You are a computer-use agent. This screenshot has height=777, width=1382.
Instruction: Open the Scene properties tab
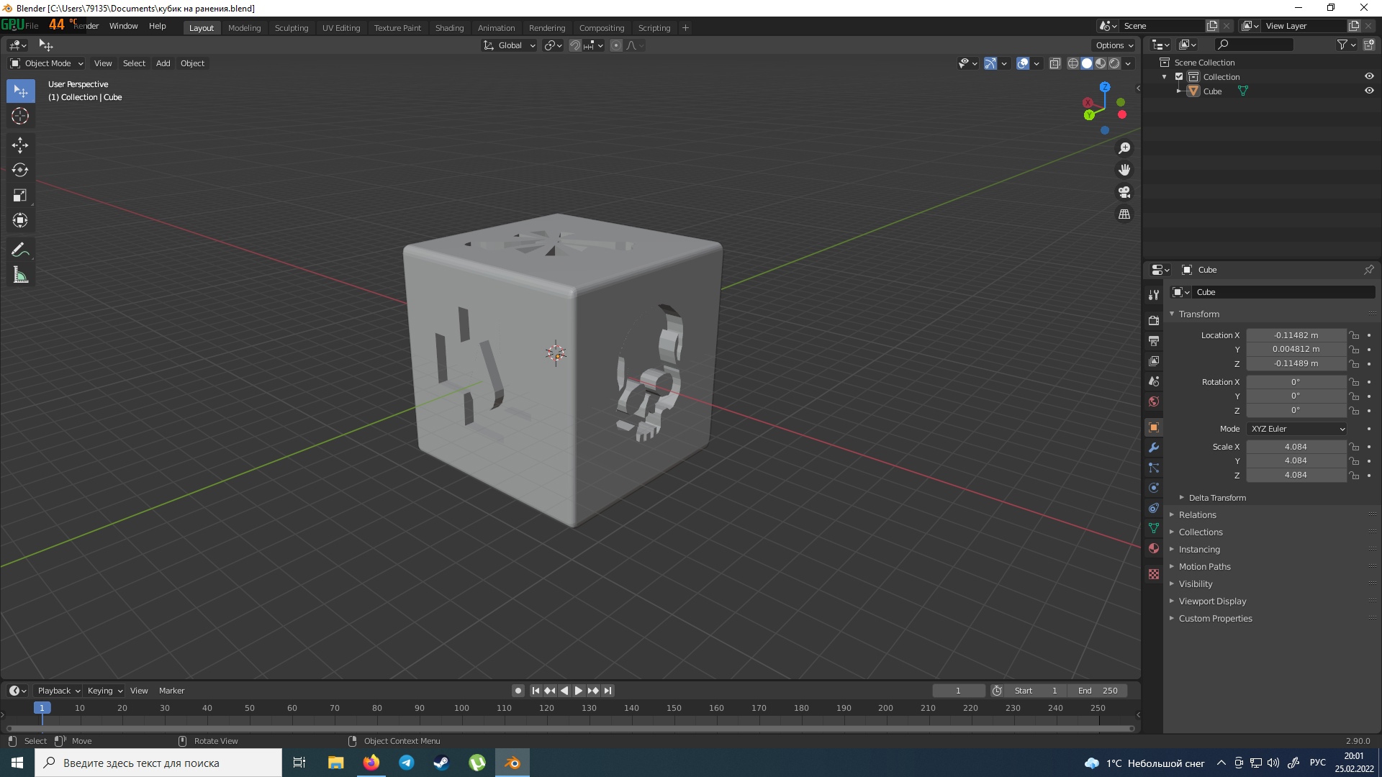point(1154,381)
